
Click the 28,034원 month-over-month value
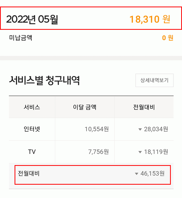(156, 129)
